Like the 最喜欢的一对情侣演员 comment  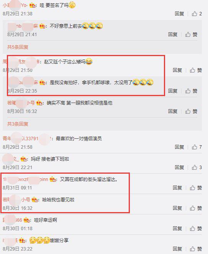click(x=197, y=147)
